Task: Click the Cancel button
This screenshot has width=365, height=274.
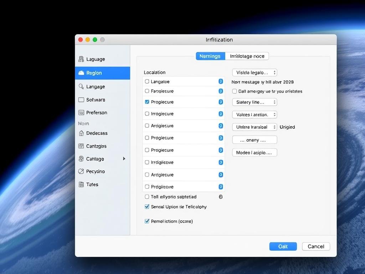Action: 316,246
